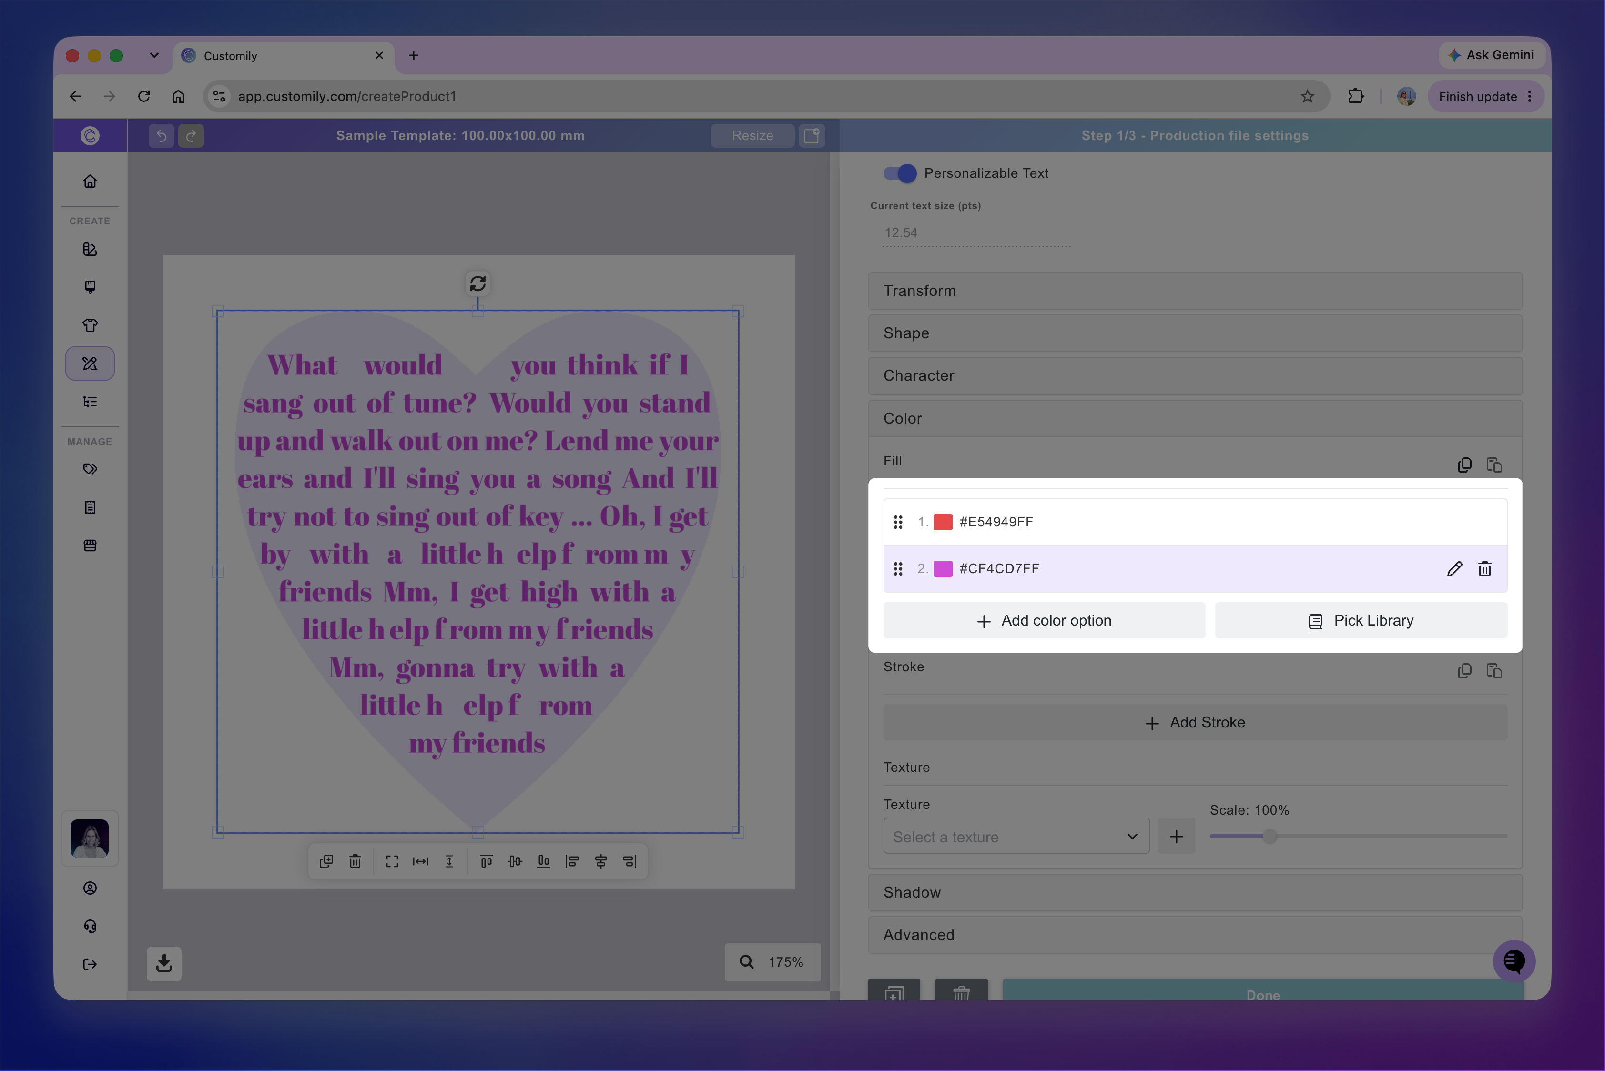Delete the #CF4CD7FF color option
This screenshot has height=1071, width=1605.
(1485, 569)
